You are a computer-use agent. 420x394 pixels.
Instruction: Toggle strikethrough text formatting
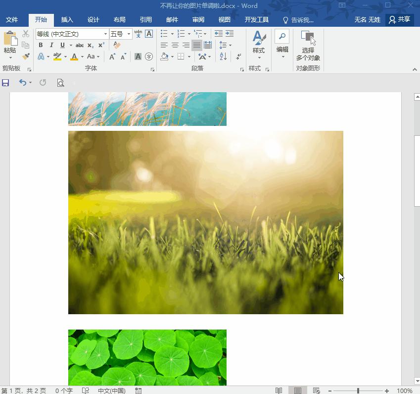79,45
